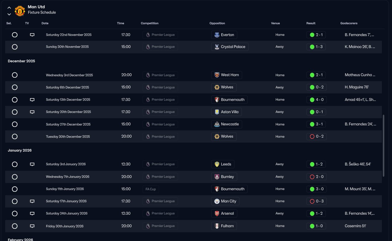The width and height of the screenshot is (392, 241).
Task: Click the TV icon on Man City row
Action: (32, 201)
